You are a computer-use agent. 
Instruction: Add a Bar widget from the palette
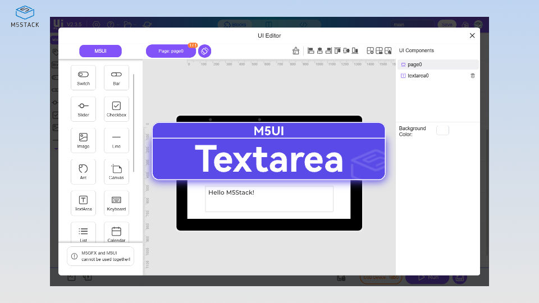[116, 77]
